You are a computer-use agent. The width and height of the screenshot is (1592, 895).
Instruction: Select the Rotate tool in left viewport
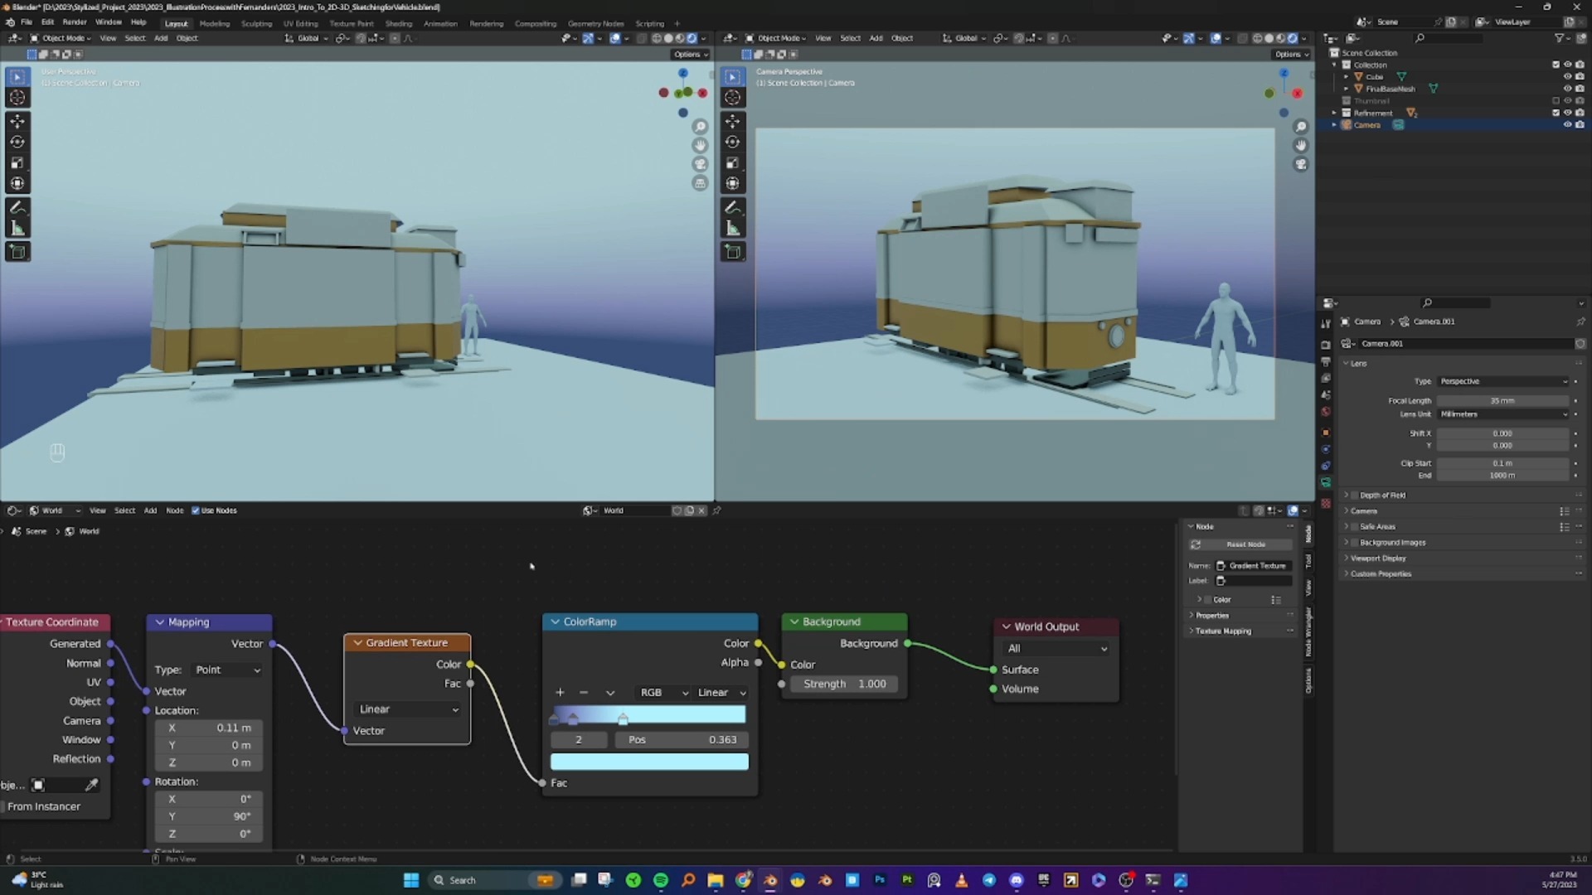pyautogui.click(x=17, y=142)
